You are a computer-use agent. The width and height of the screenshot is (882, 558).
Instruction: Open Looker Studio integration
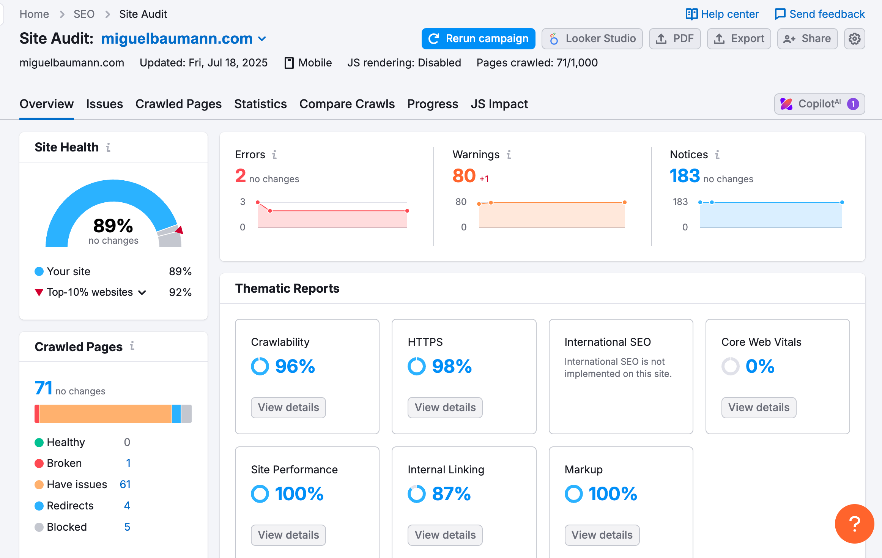click(592, 39)
